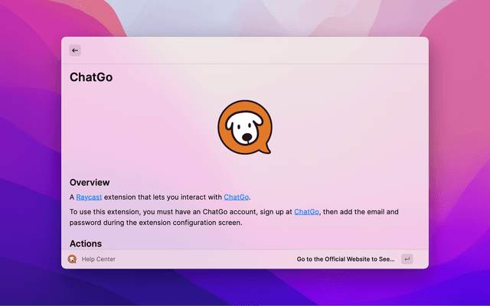Screen dimensions: 490x306
Task: Click the back arrow button
Action: click(x=75, y=50)
